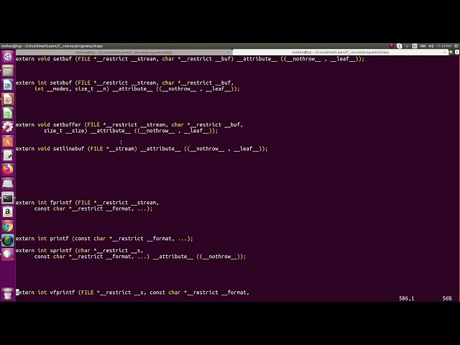460x345 pixels.
Task: Click the 'setlinebuf' function name
Action: [x=69, y=149]
